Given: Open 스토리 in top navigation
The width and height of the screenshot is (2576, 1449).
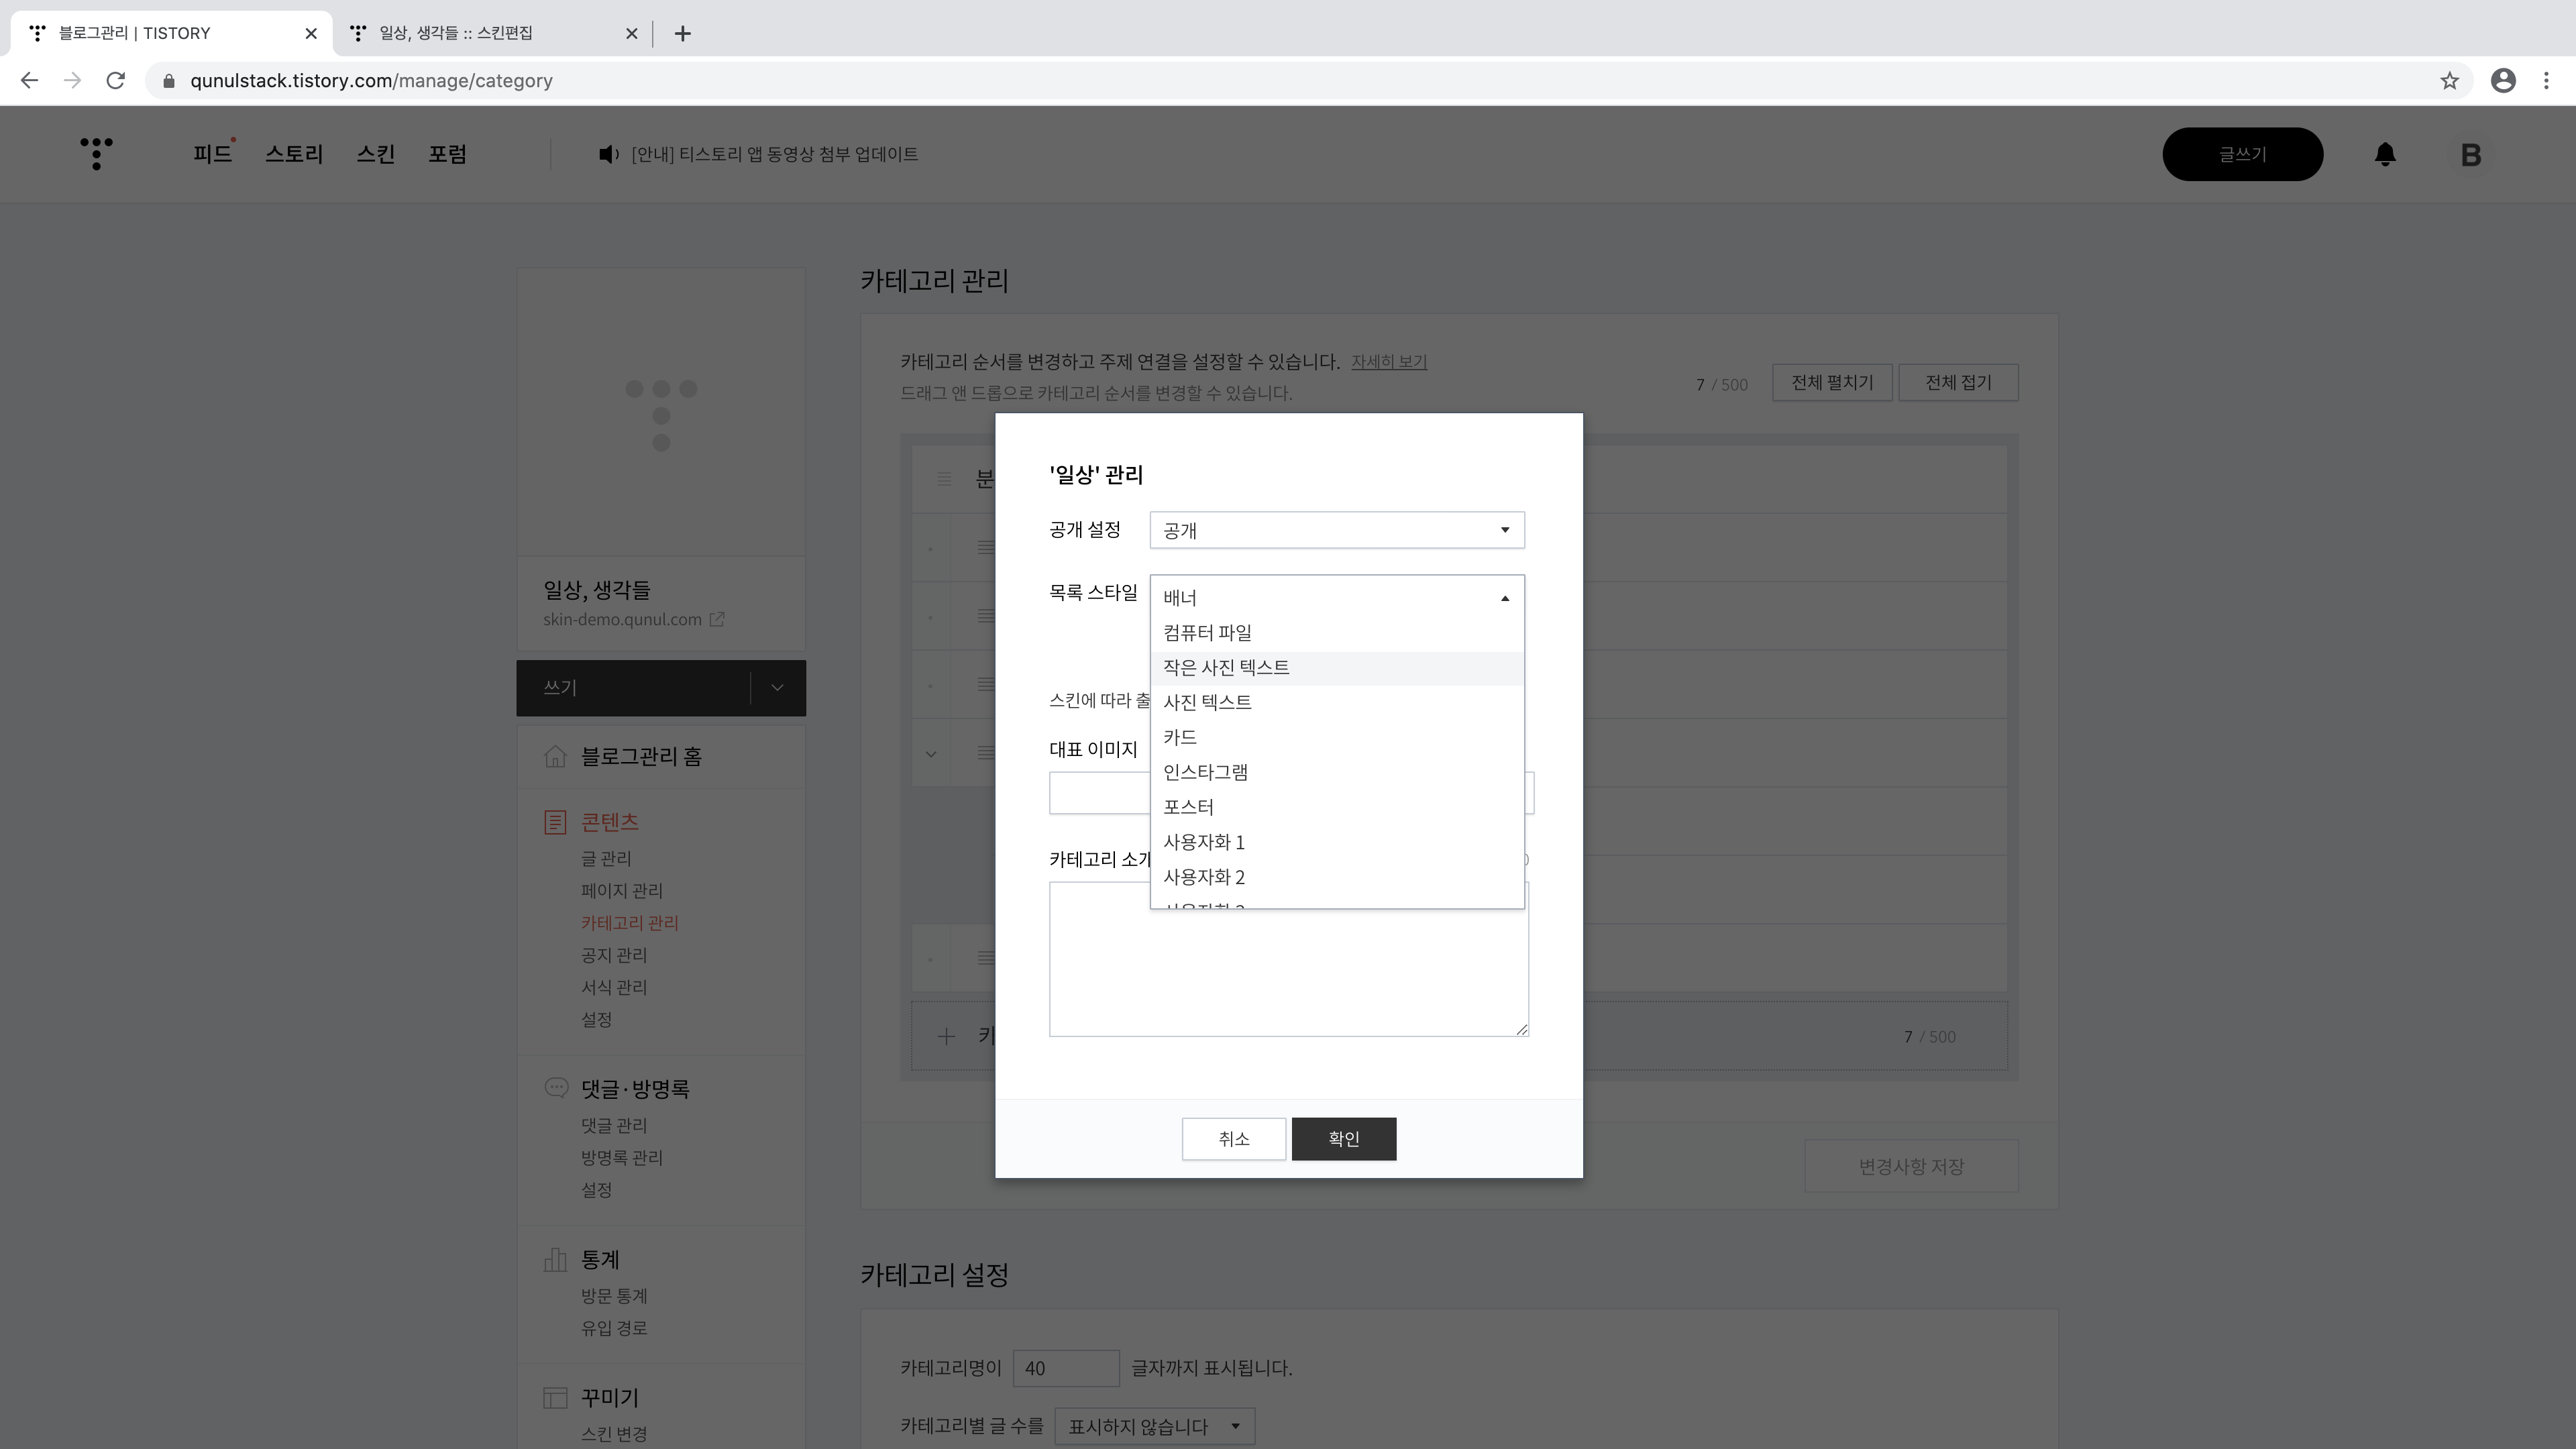Looking at the screenshot, I should [294, 154].
